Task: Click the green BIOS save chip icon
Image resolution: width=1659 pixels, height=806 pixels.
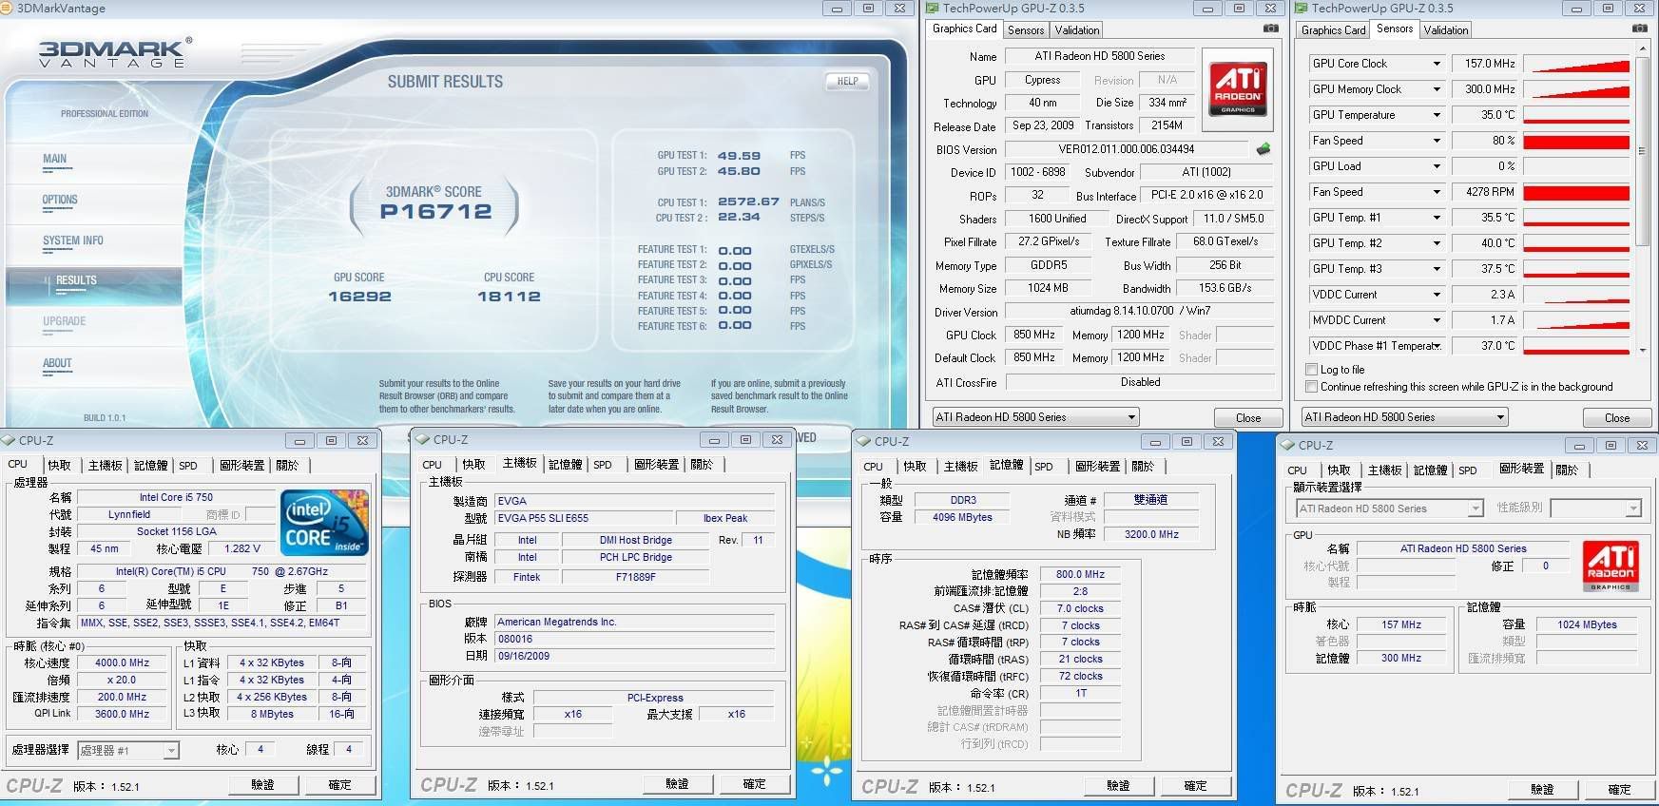Action: [1264, 149]
